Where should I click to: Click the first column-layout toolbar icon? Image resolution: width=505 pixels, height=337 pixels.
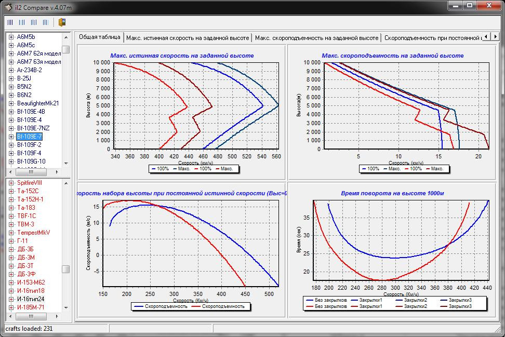pyautogui.click(x=9, y=22)
